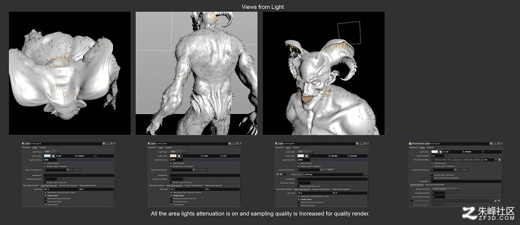
Task: Add a component with the plus icon in arealight7
Action: [x=281, y=174]
